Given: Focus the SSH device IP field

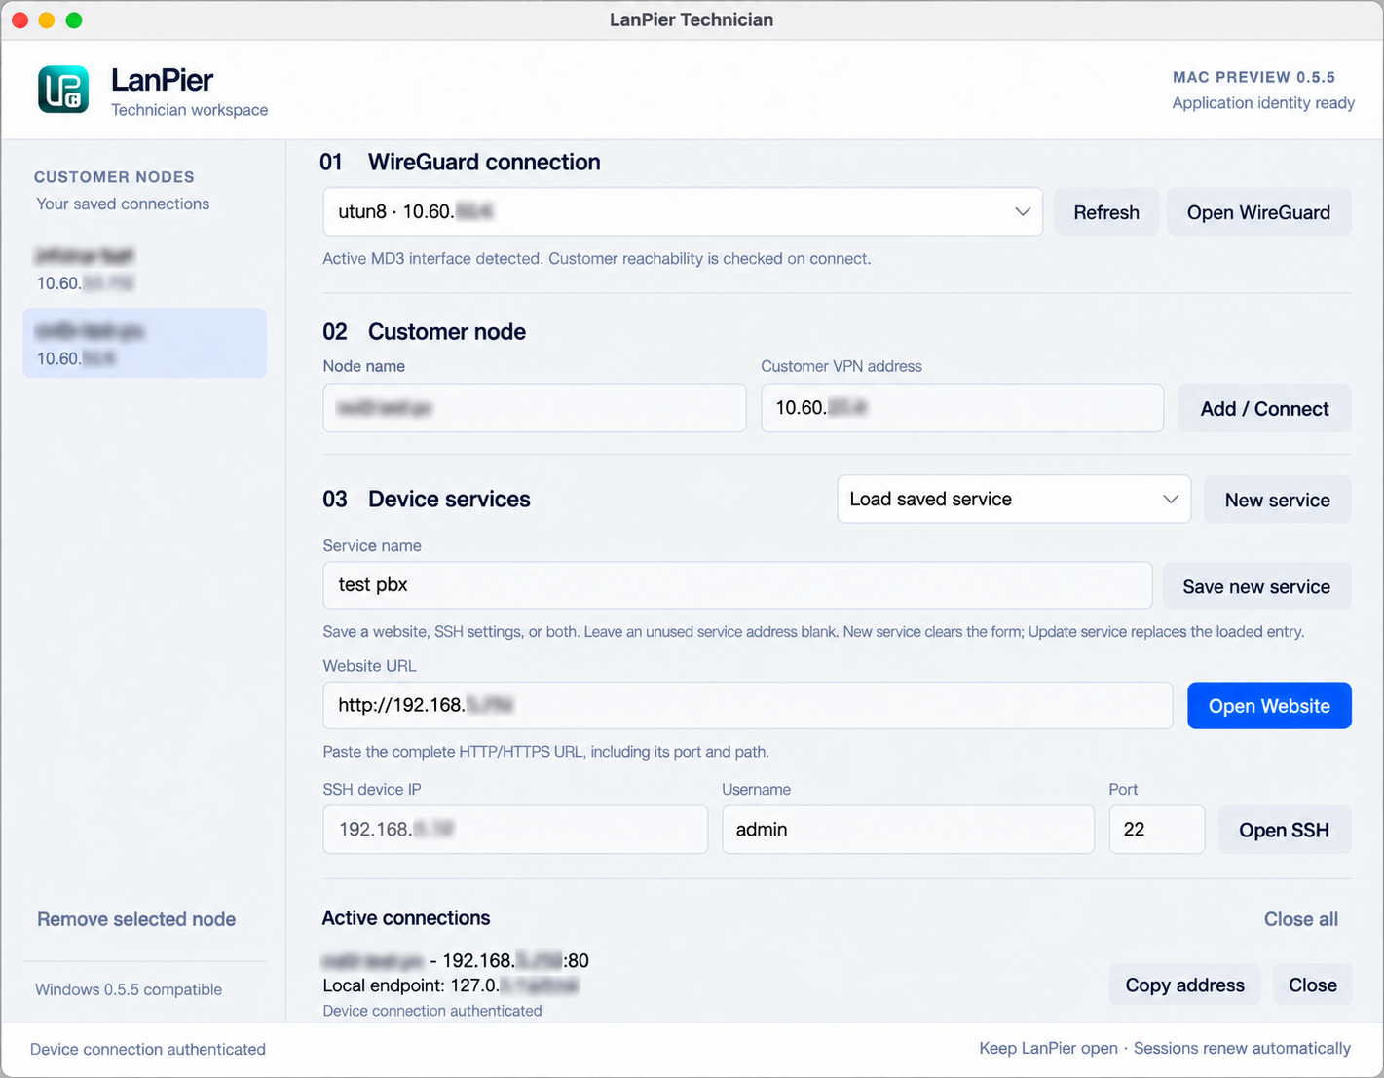Looking at the screenshot, I should [x=515, y=830].
